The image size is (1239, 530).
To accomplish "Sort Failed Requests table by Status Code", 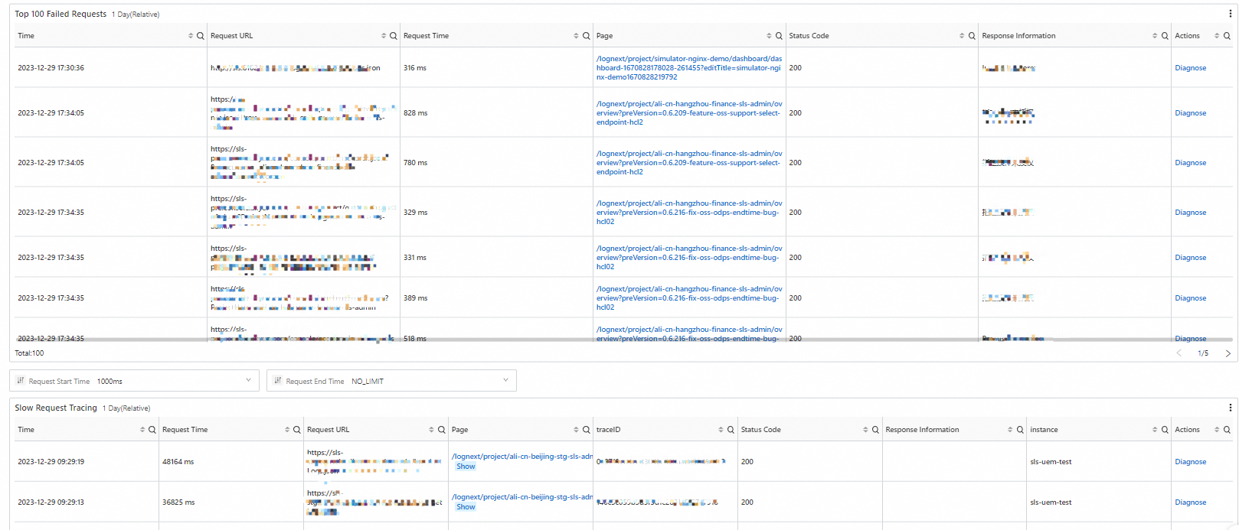I will [x=961, y=36].
